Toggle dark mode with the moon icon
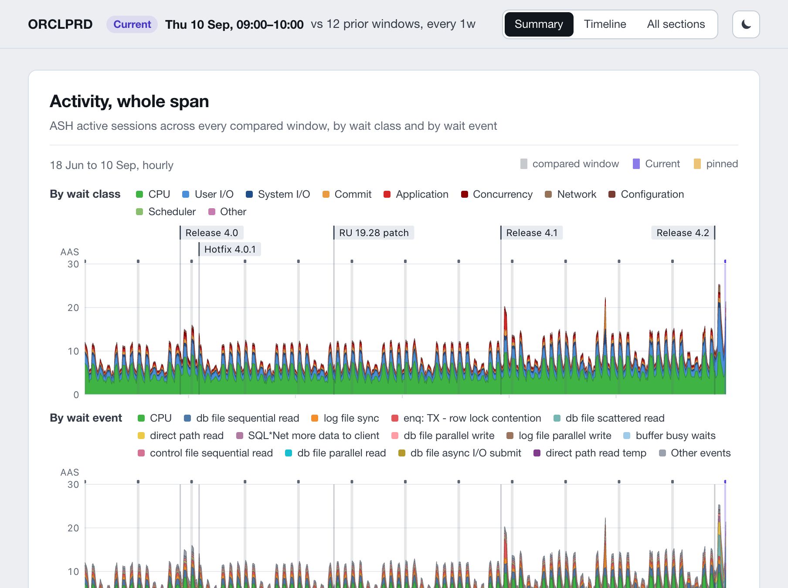Viewport: 788px width, 588px height. pyautogui.click(x=746, y=24)
